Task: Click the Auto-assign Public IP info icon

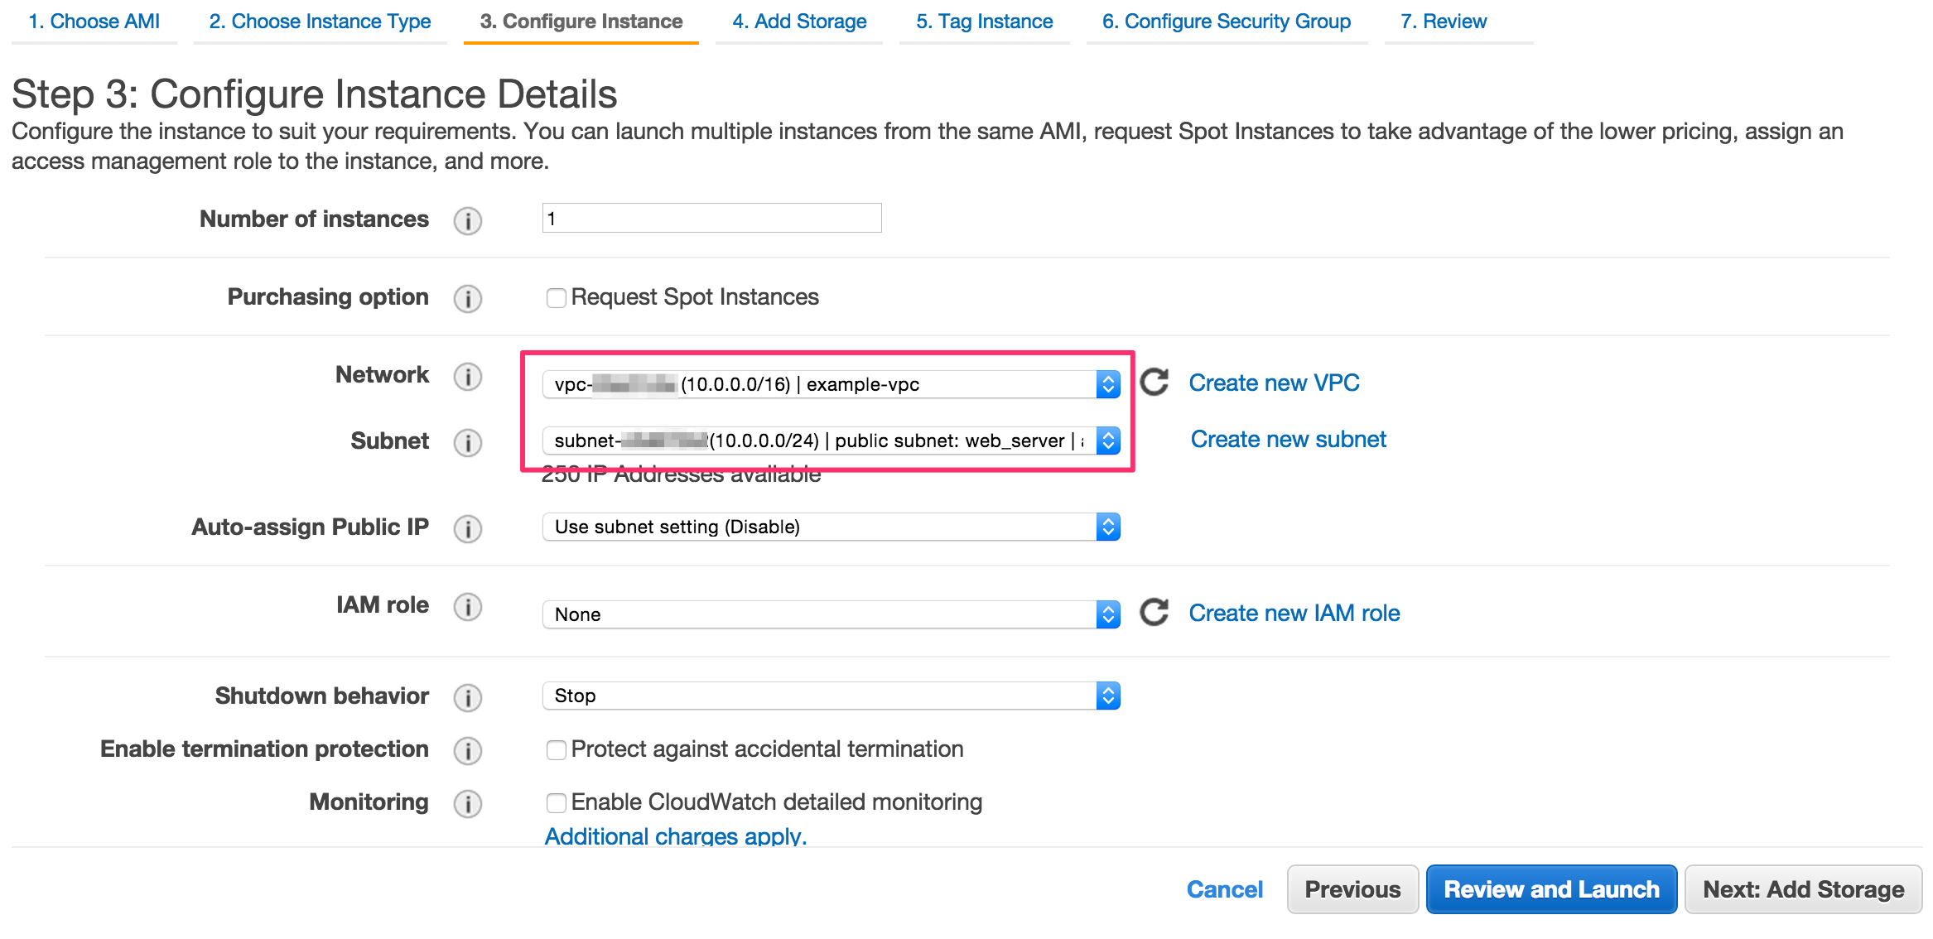Action: (467, 528)
